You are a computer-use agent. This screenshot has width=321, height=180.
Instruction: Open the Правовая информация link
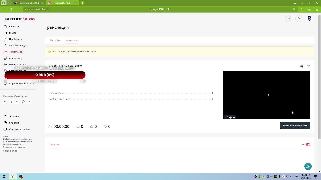click(x=14, y=147)
